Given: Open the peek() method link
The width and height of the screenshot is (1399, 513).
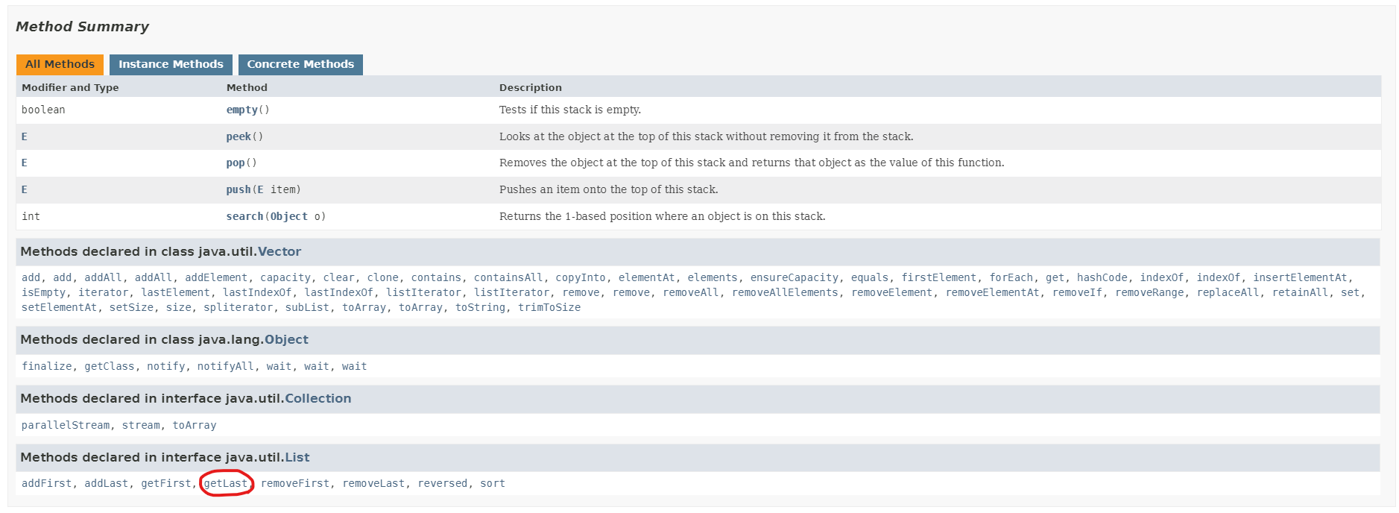Looking at the screenshot, I should [x=239, y=136].
